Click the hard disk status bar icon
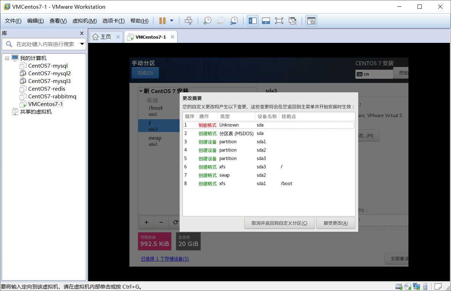The width and height of the screenshot is (451, 291). 399,287
